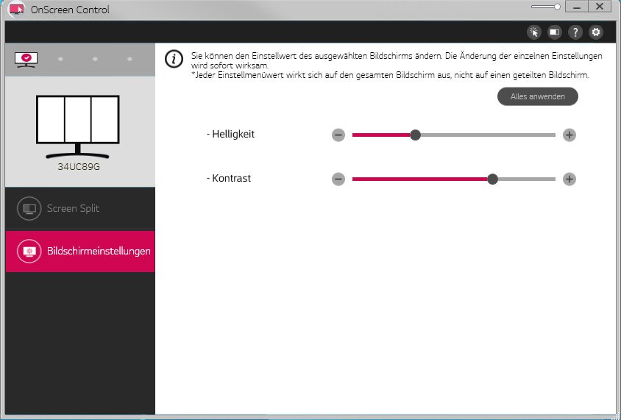Increase Helligkeit with the plus button
This screenshot has height=420, width=621.
(x=569, y=135)
